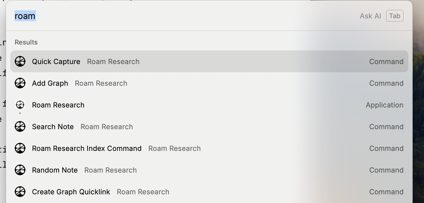
Task: Click the Ask AI button
Action: pos(370,16)
